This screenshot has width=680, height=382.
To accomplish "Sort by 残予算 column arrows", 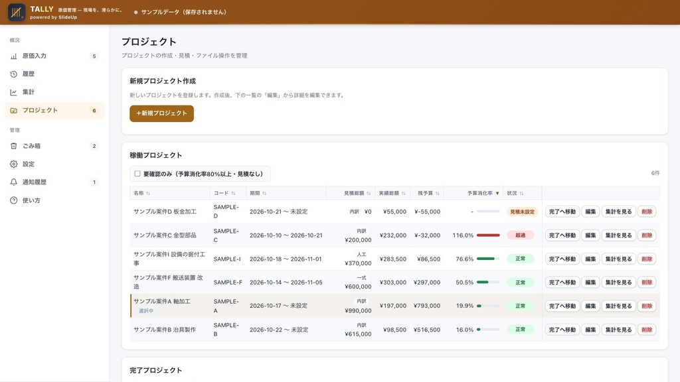I will coord(437,193).
